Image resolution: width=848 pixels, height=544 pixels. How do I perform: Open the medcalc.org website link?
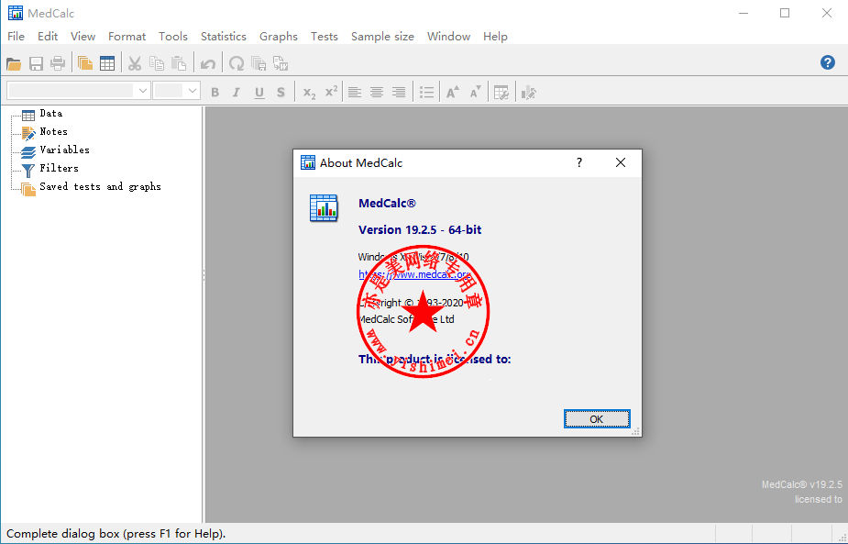point(414,274)
